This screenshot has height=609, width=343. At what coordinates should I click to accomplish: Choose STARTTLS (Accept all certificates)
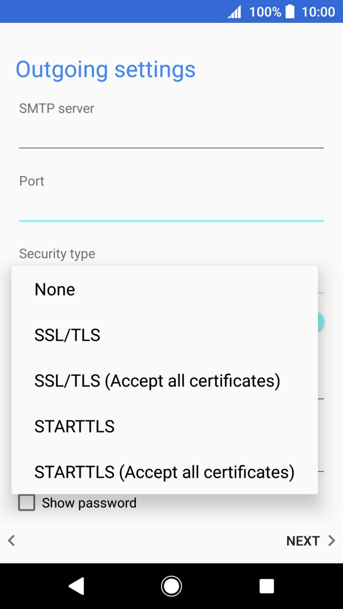tap(165, 473)
